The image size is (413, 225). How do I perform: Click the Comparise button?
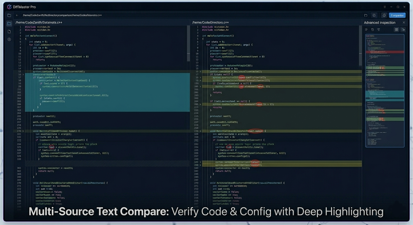tap(397, 15)
